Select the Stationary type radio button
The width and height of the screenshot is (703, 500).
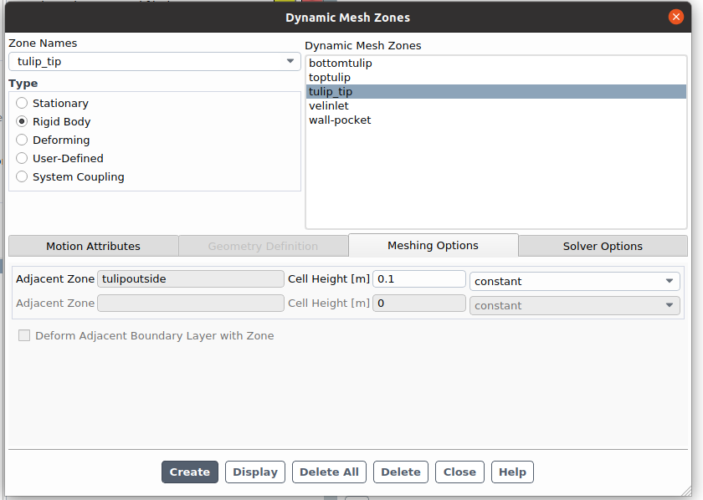pos(22,104)
